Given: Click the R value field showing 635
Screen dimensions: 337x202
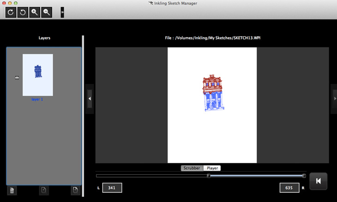Looking at the screenshot, I should 289,188.
